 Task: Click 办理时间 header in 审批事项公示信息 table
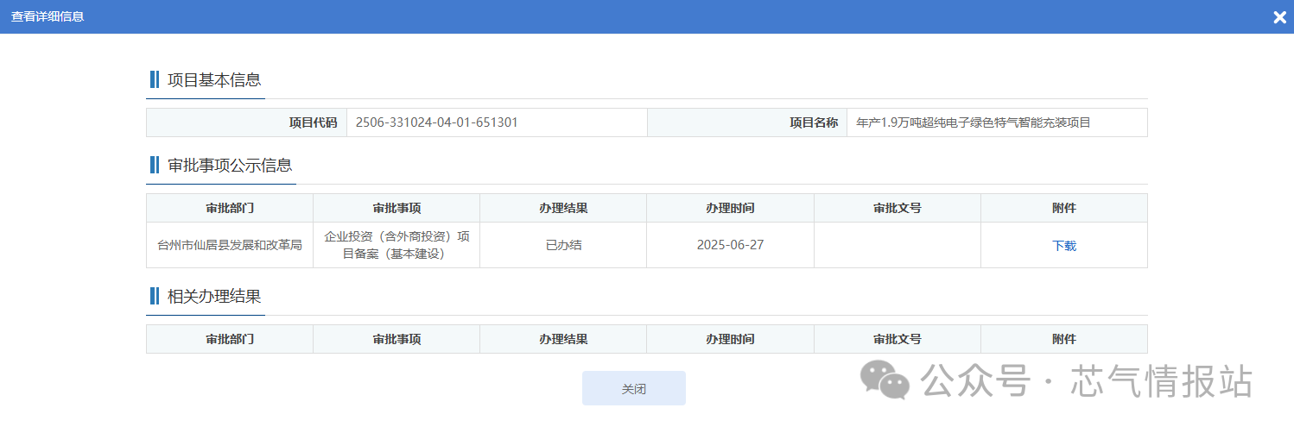pyautogui.click(x=730, y=208)
